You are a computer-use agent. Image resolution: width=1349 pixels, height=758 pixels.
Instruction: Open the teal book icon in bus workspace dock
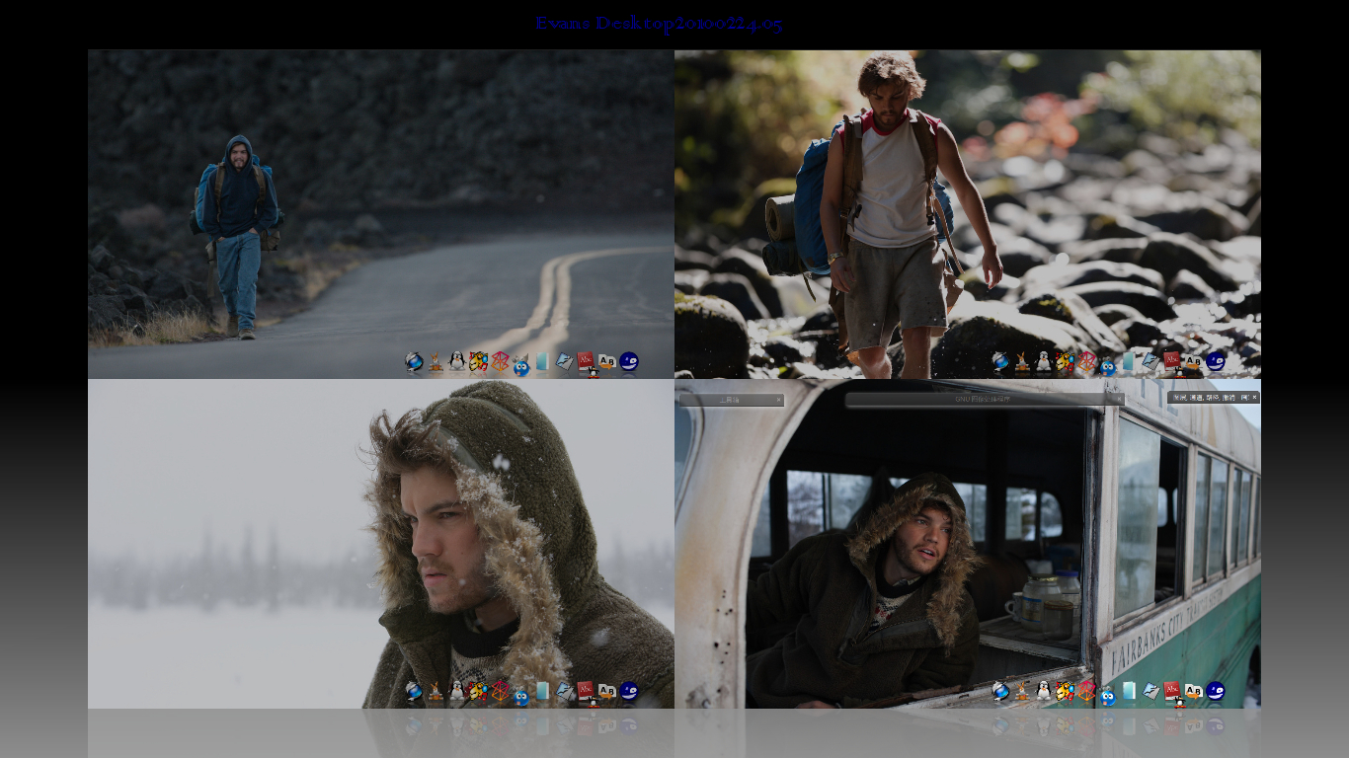(1129, 691)
